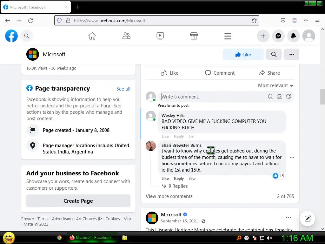Click the new message compose floating button

click(308, 219)
